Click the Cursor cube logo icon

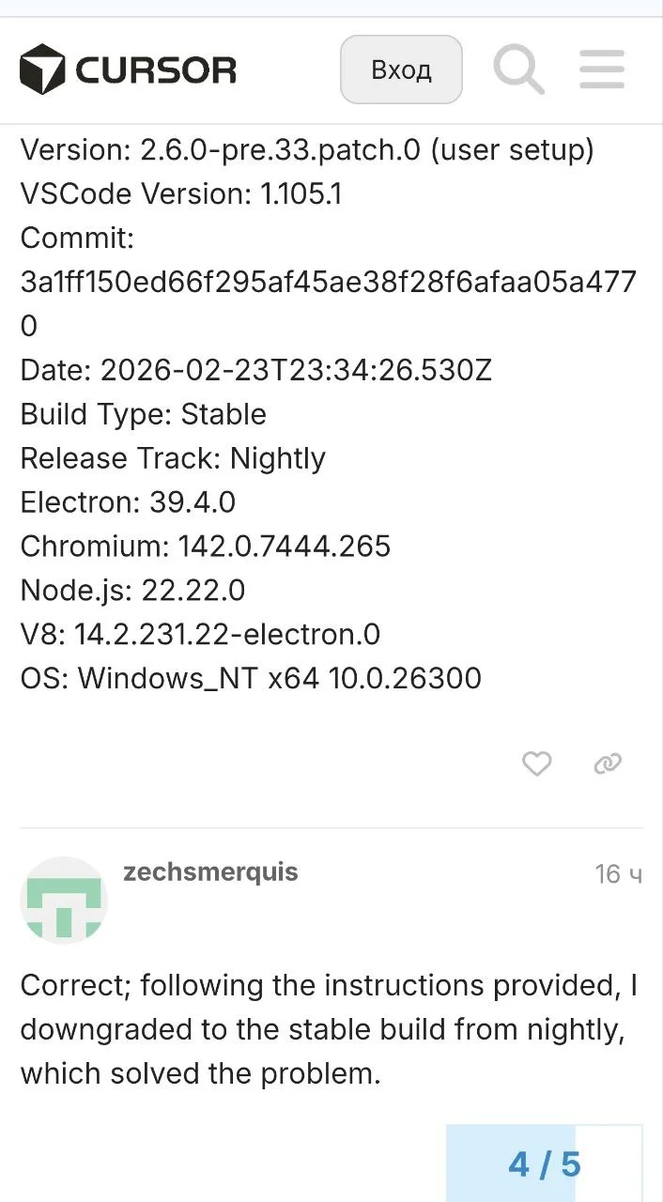[x=42, y=69]
